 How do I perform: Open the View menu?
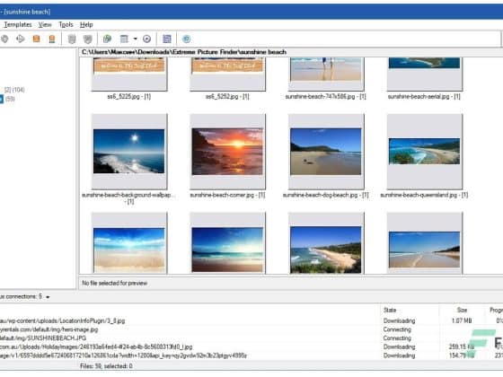[45, 25]
